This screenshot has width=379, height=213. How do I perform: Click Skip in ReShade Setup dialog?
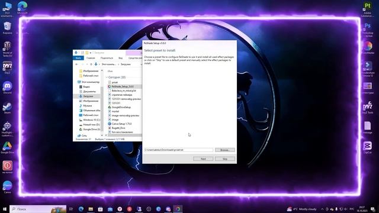[225, 159]
